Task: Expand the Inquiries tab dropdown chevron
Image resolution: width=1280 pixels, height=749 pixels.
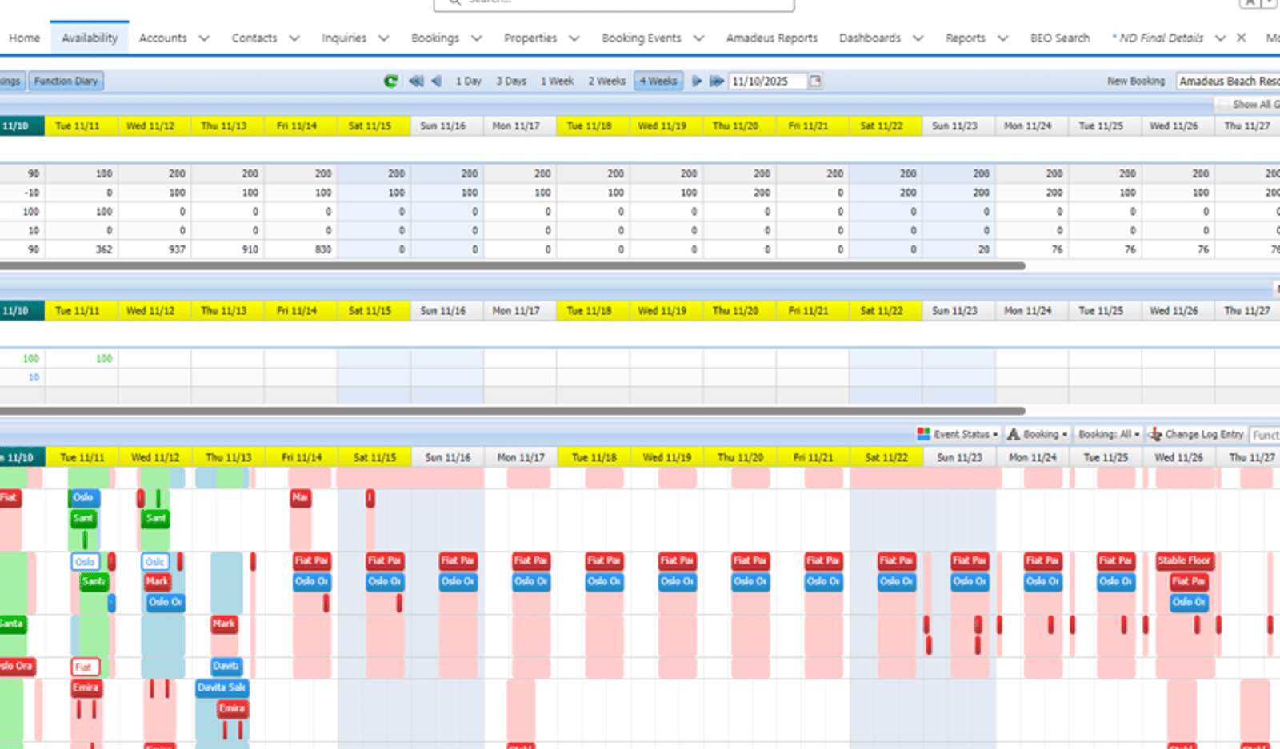Action: [x=384, y=38]
